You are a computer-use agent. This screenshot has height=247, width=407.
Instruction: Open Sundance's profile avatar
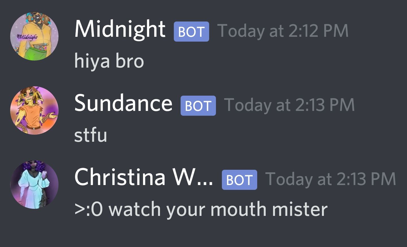[x=34, y=110]
